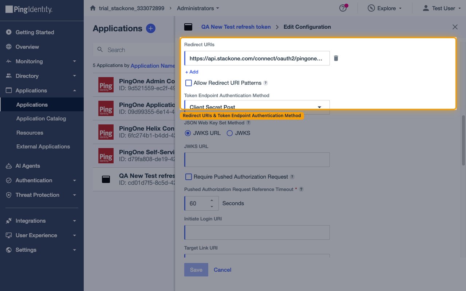This screenshot has width=466, height=291.
Task: Click the search magnifier icon in Applications
Action: point(100,50)
